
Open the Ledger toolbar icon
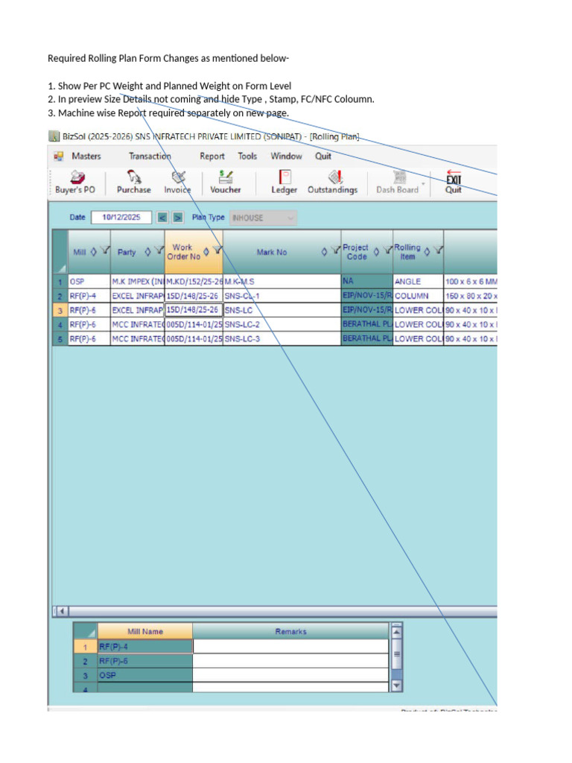284,182
